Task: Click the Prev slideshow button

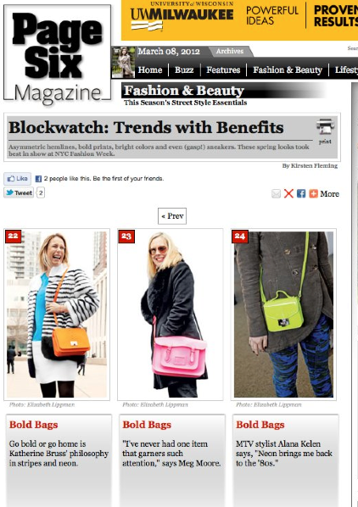Action: click(x=172, y=216)
